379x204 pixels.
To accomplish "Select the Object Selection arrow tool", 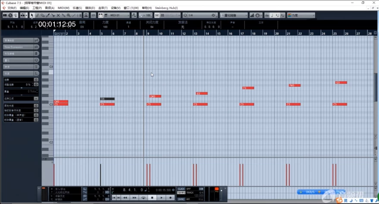I will click(32, 15).
